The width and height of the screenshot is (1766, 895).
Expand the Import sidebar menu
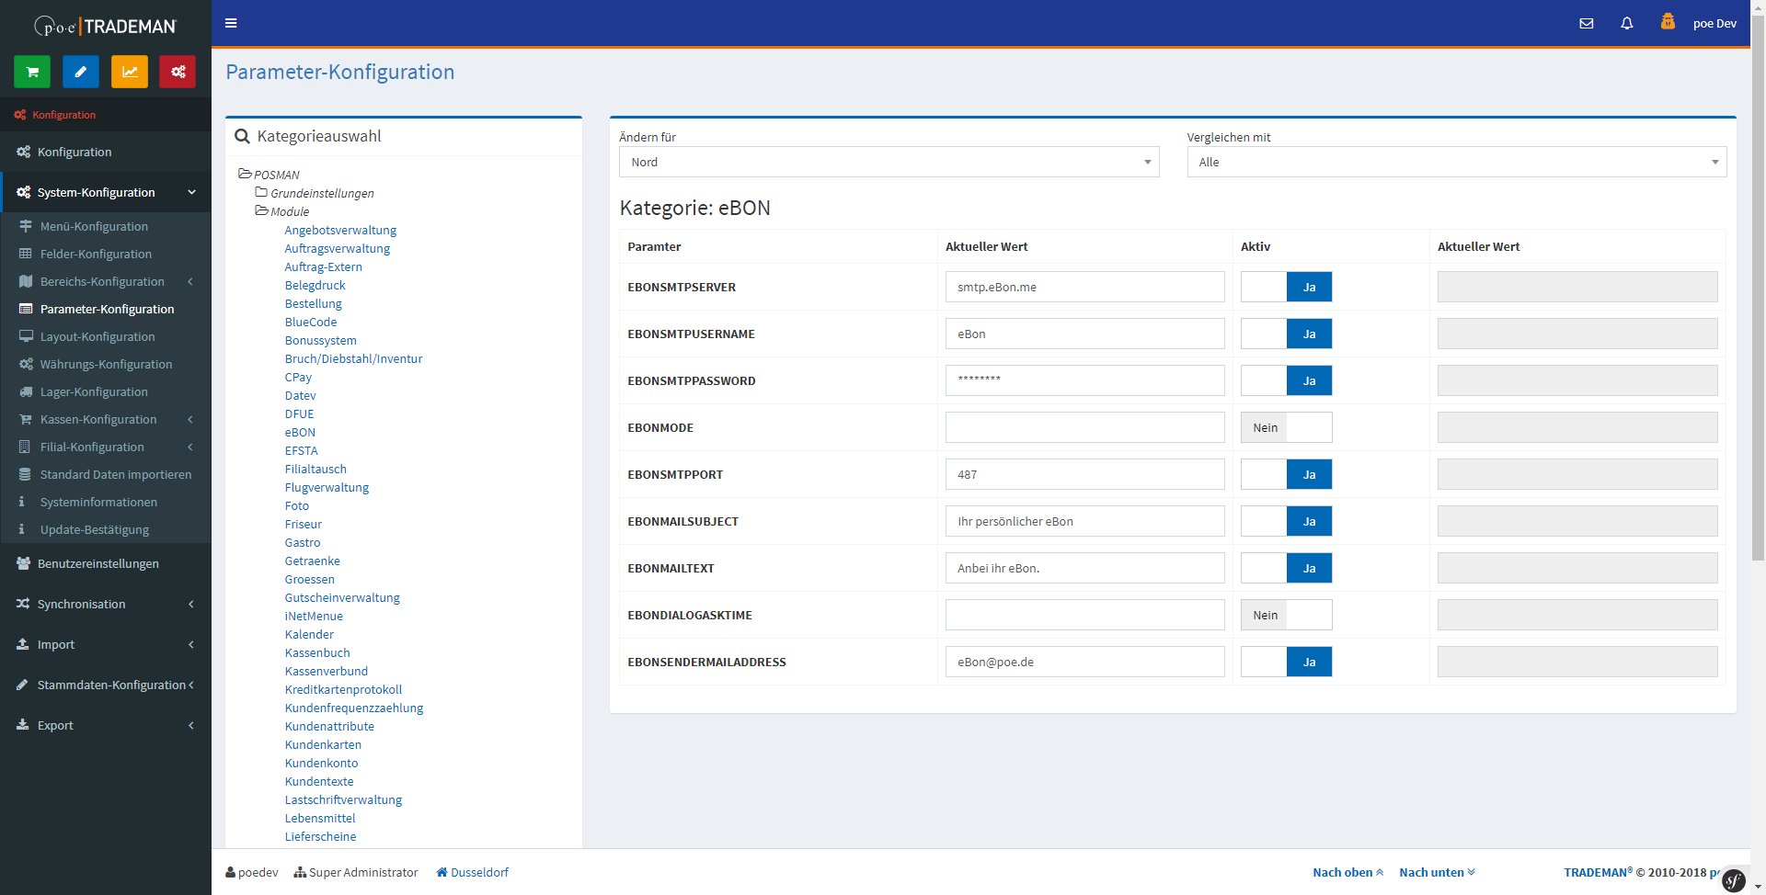106,644
